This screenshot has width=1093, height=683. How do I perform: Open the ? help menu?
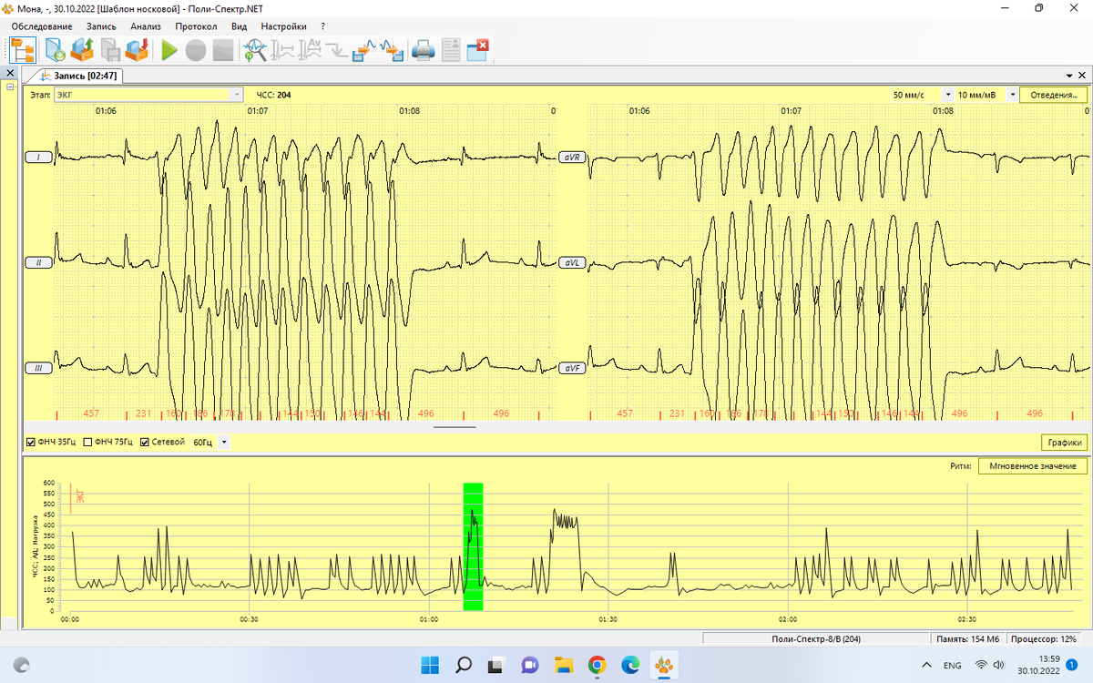click(322, 26)
